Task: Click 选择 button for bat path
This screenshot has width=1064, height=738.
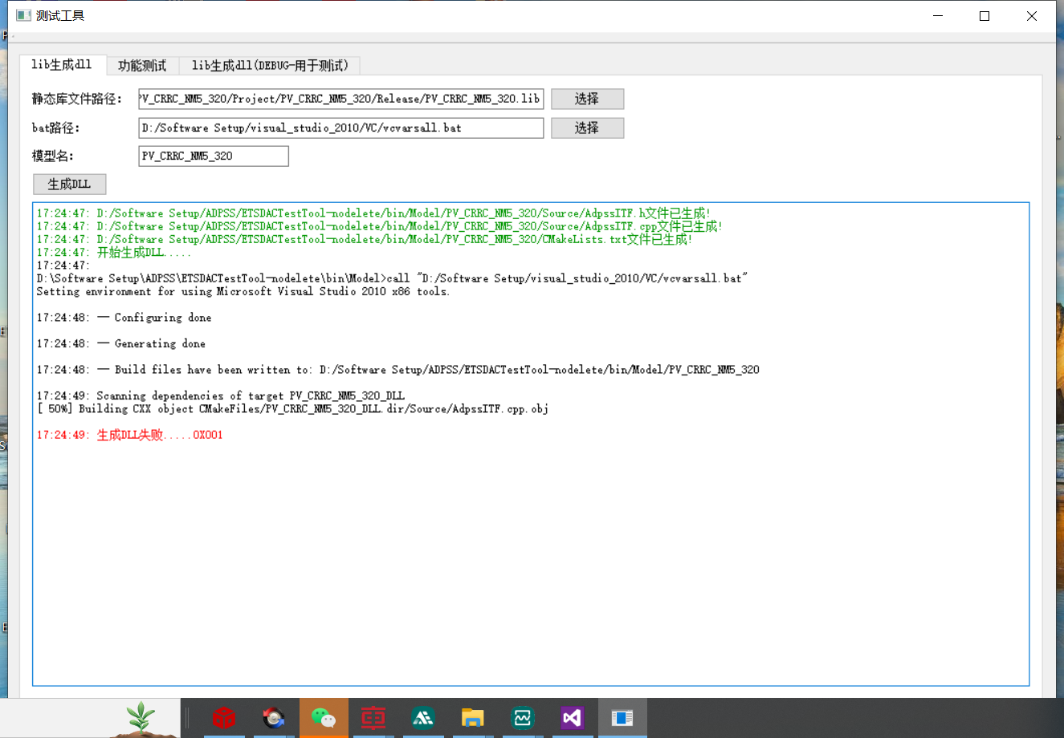Action: coord(587,128)
